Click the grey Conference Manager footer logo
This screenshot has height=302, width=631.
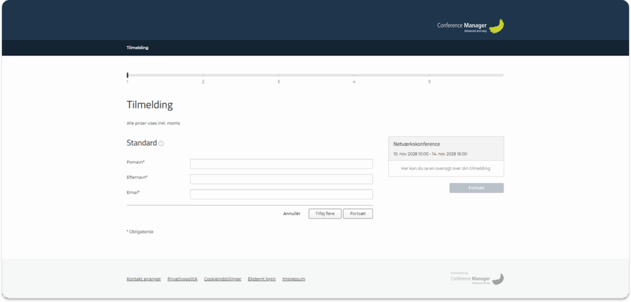tap(477, 279)
